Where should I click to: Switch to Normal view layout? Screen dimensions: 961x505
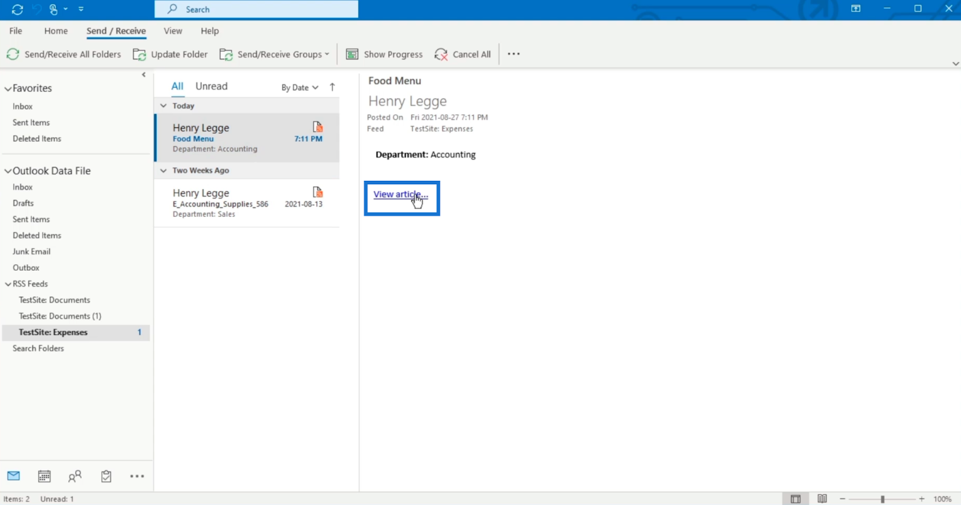pyautogui.click(x=795, y=499)
